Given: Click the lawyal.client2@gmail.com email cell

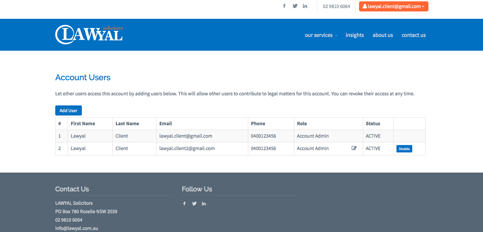Looking at the screenshot, I should pos(187,148).
